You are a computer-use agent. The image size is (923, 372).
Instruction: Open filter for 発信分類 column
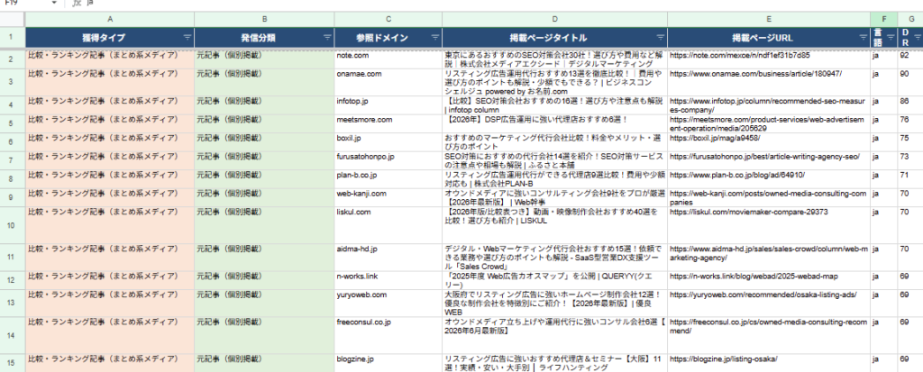pos(327,38)
